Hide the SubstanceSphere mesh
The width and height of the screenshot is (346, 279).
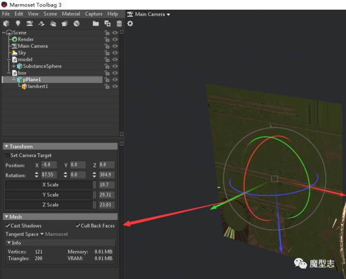coord(115,66)
